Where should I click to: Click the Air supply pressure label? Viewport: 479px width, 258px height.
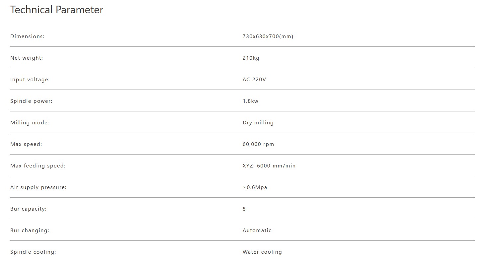pos(38,187)
